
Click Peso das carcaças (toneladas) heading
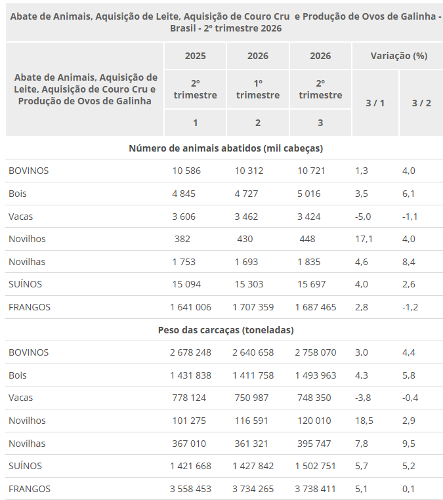pos(226,330)
